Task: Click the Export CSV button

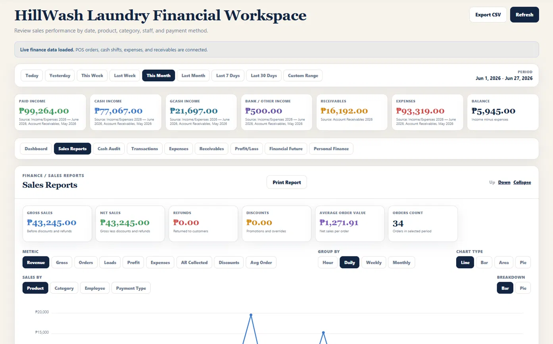Action: 488,15
